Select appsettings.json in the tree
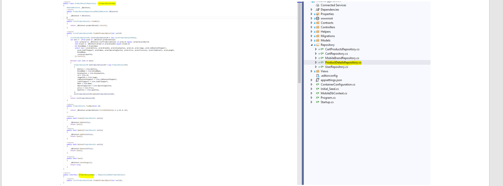503x186 pixels. tap(331, 80)
